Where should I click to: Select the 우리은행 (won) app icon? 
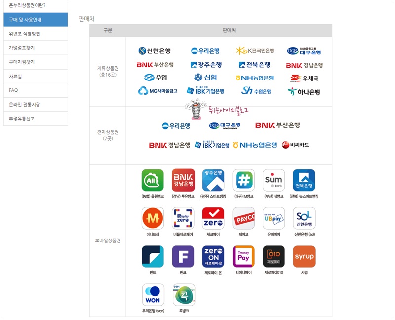[153, 295]
